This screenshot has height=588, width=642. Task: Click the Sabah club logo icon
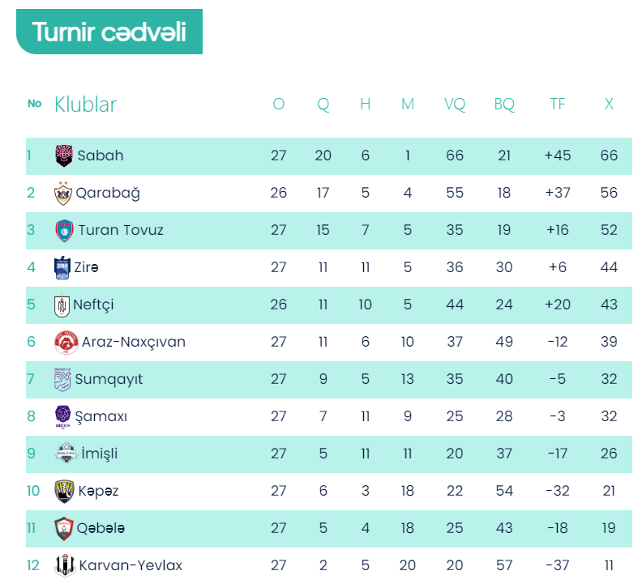point(63,156)
